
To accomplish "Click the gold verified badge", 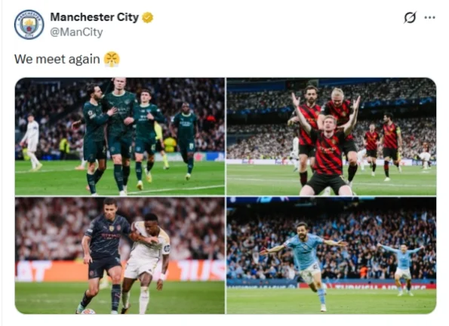I will [x=147, y=17].
